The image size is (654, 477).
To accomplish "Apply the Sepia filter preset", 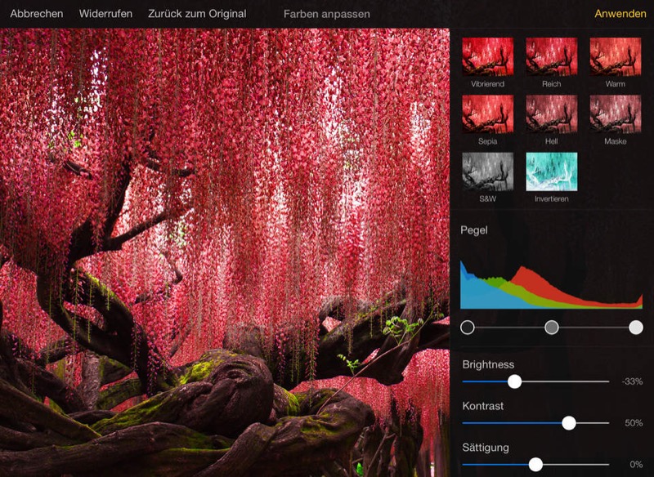I will [x=487, y=114].
